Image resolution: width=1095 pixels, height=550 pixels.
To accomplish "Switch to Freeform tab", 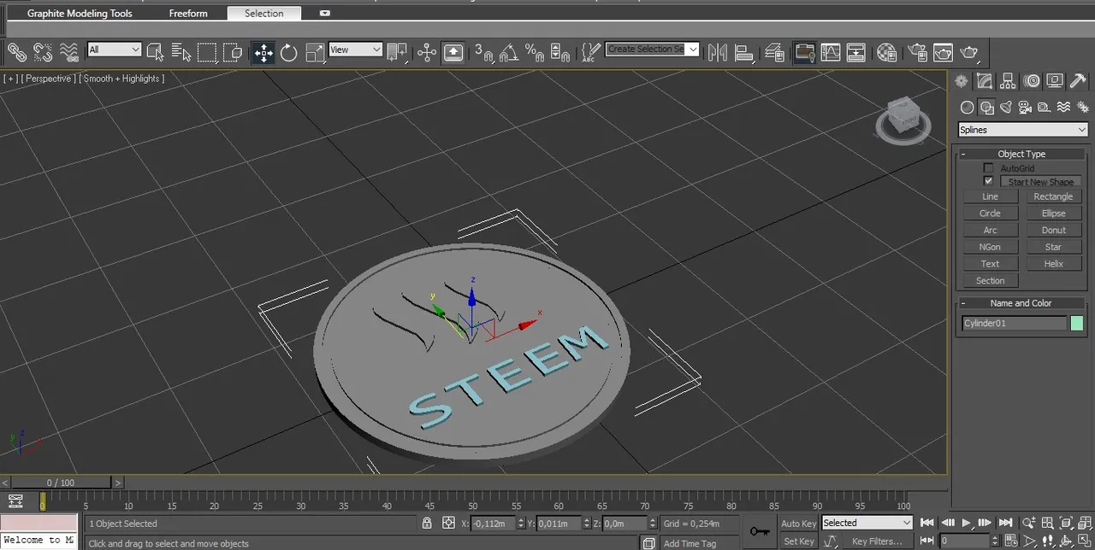I will click(x=188, y=14).
